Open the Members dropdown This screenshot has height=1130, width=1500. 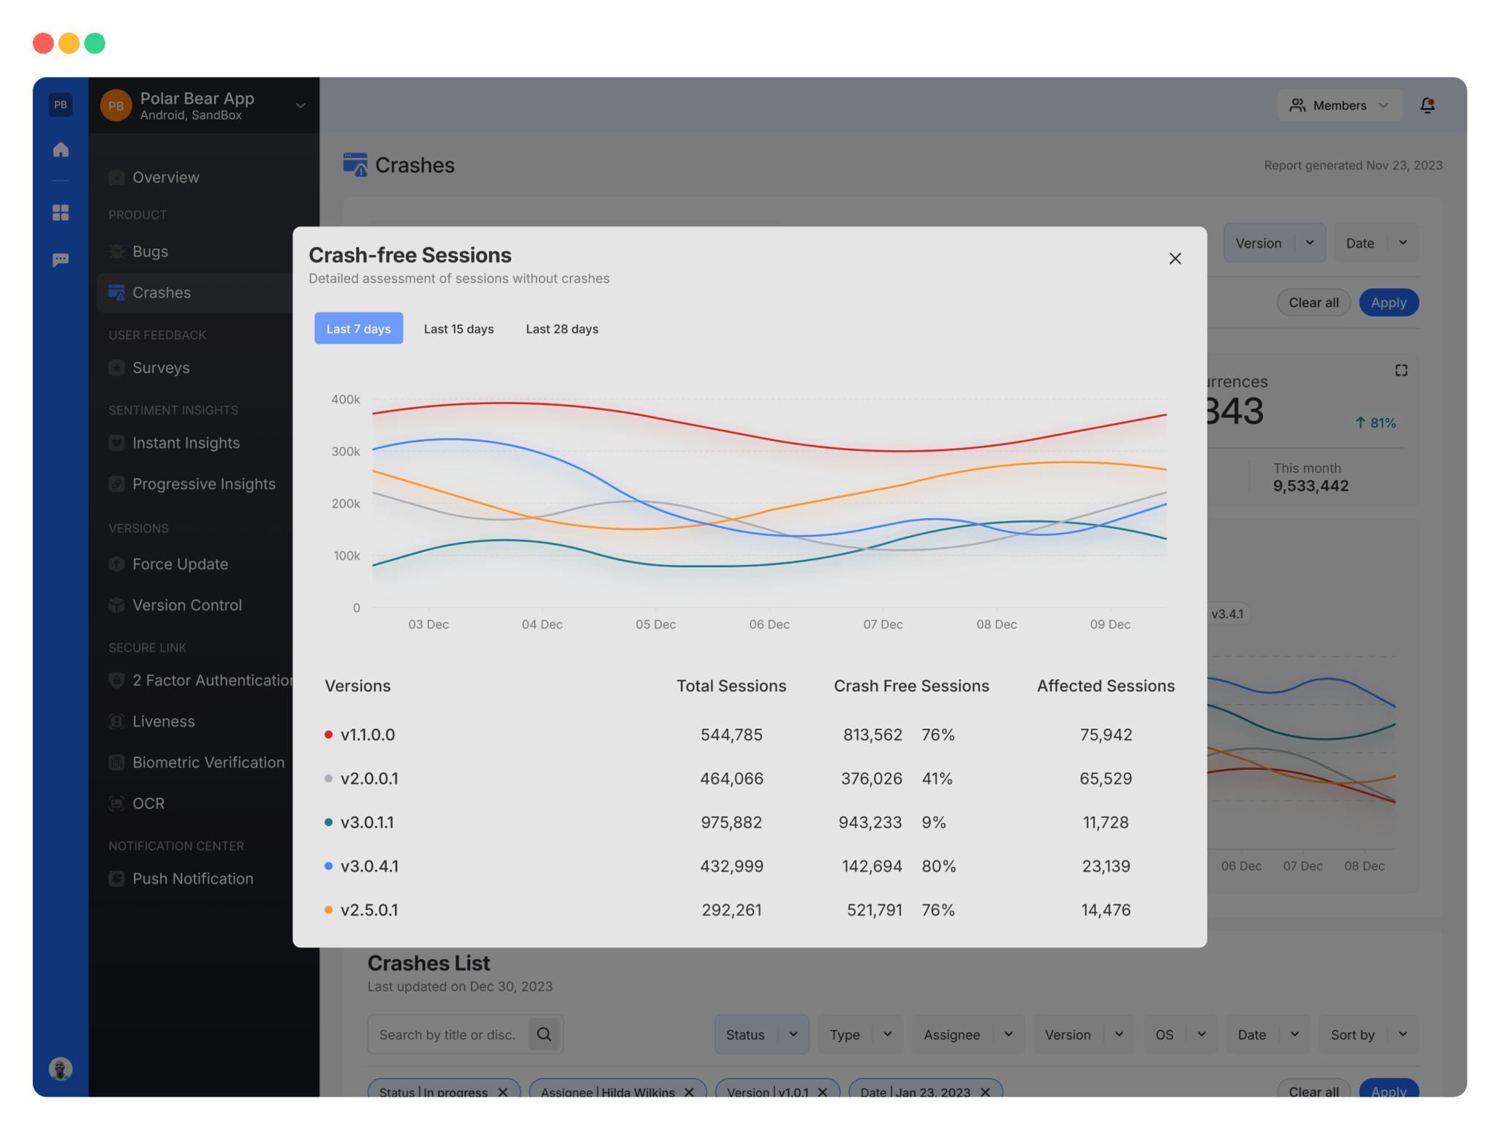[x=1339, y=105]
